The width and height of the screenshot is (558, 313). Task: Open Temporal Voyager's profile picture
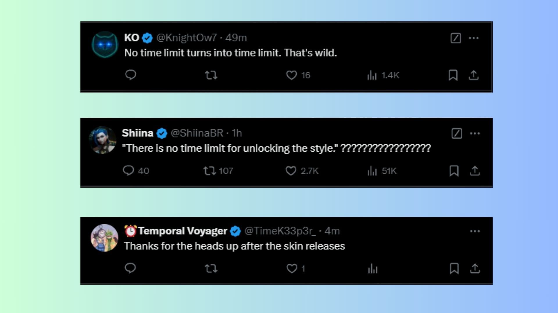click(105, 238)
